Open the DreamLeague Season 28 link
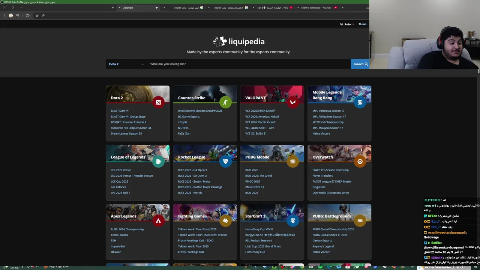The width and height of the screenshot is (480, 270). click(x=126, y=133)
